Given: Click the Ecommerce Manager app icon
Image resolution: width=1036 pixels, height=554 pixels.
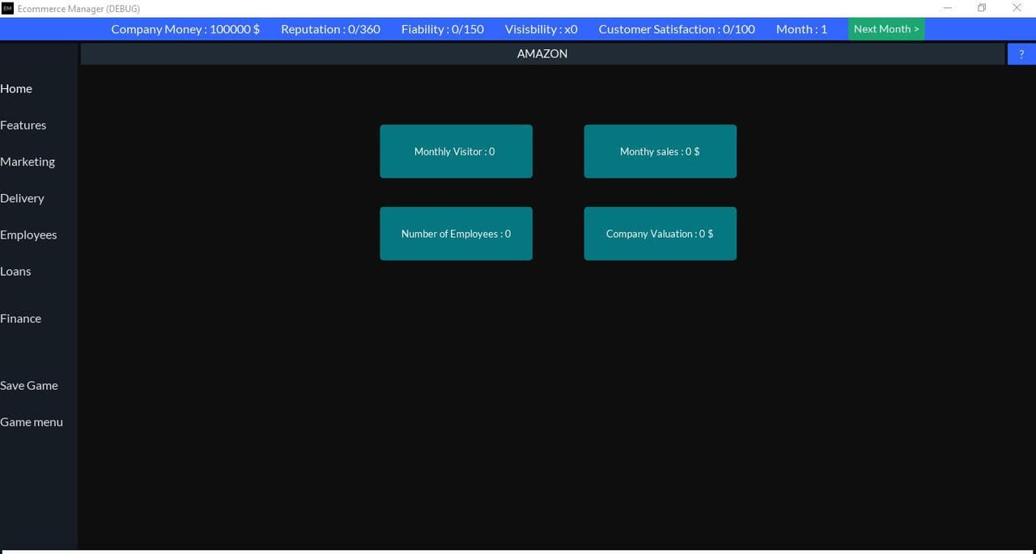Looking at the screenshot, I should (x=8, y=8).
